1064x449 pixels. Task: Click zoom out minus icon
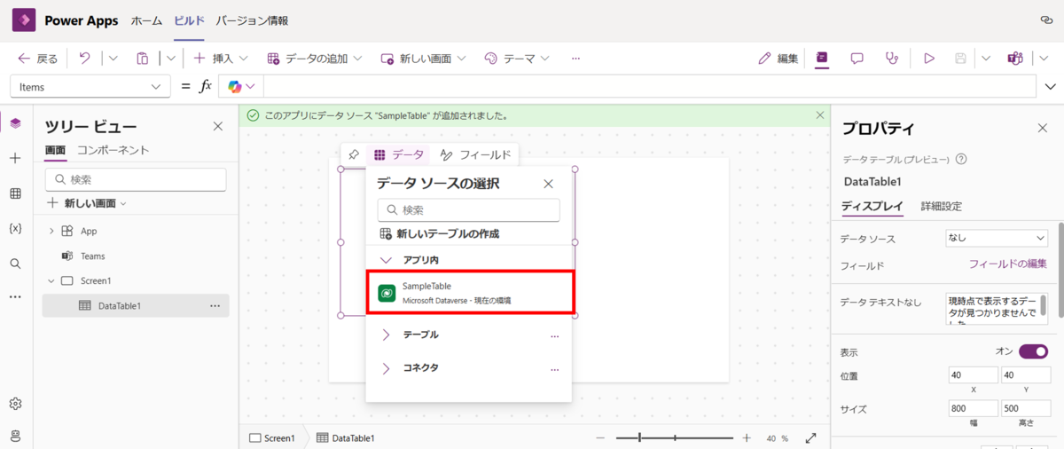pos(600,438)
